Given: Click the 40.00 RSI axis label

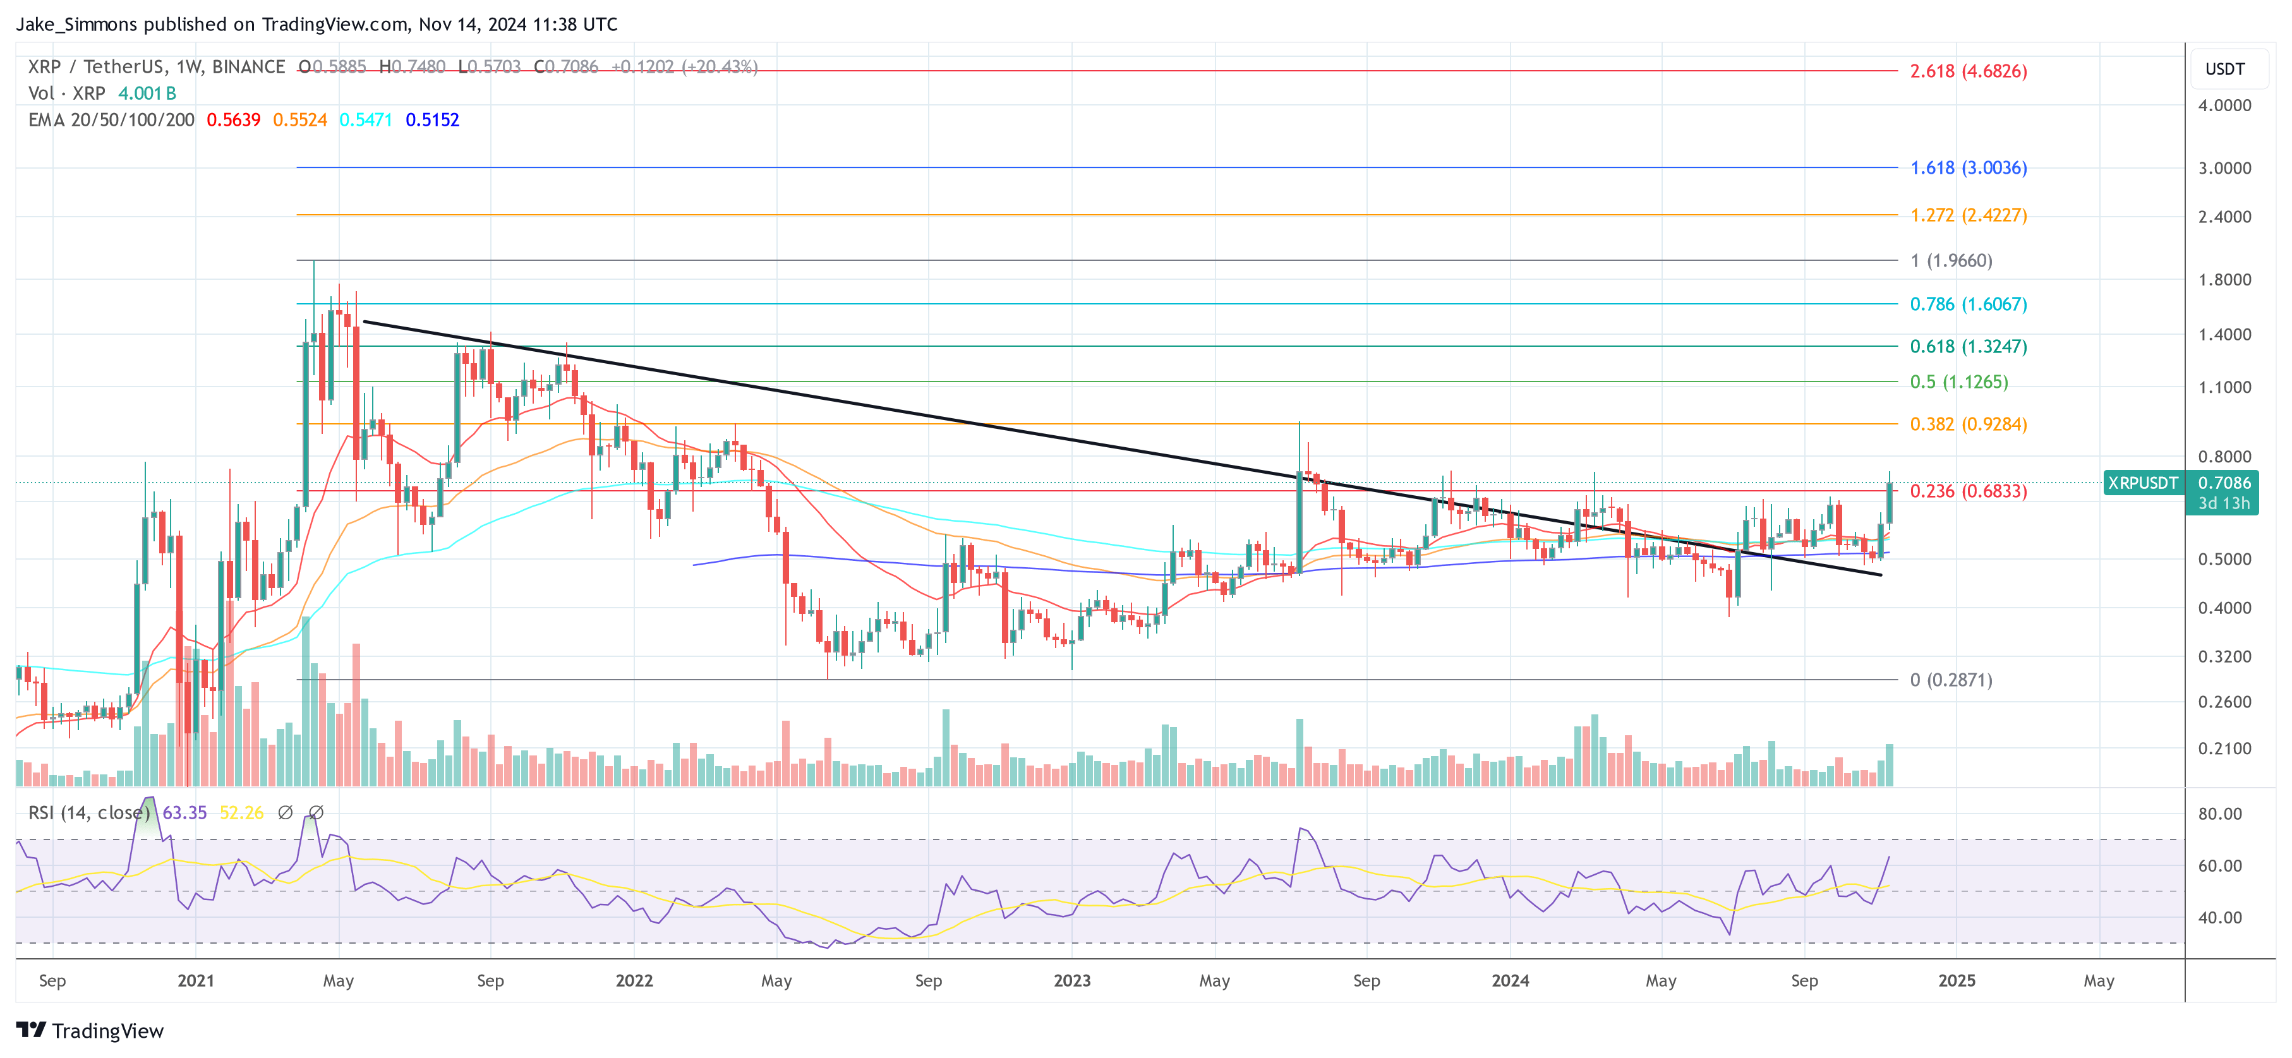Looking at the screenshot, I should tap(2220, 917).
